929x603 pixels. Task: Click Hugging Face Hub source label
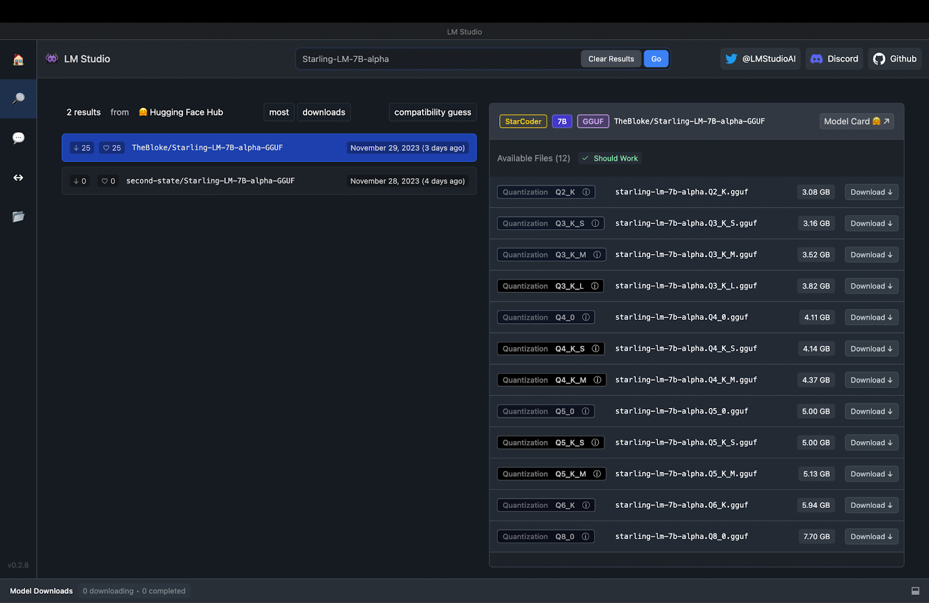(181, 112)
